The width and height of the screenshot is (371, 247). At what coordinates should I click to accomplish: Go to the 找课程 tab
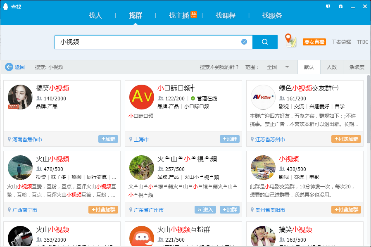226,16
